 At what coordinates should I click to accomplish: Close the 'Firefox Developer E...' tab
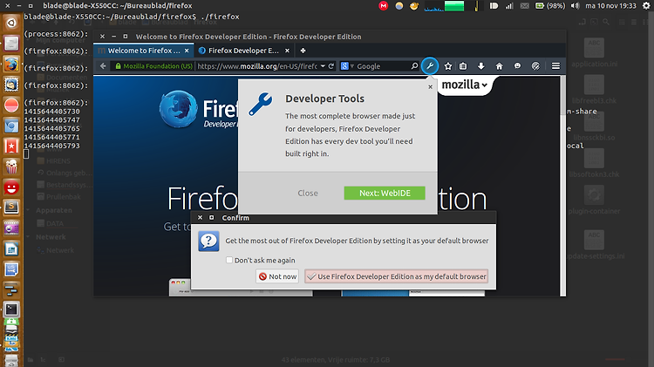click(x=287, y=51)
